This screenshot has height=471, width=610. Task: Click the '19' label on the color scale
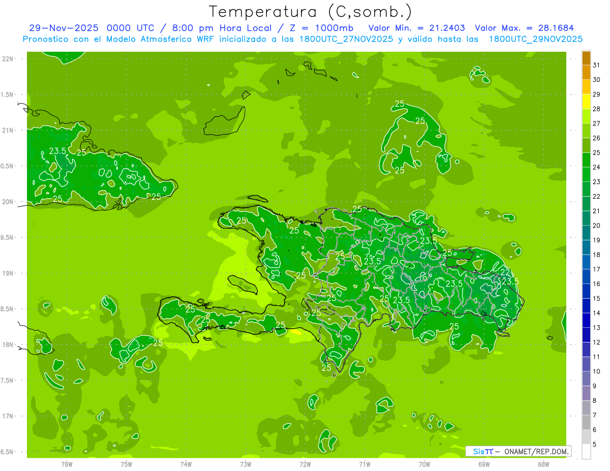597,240
